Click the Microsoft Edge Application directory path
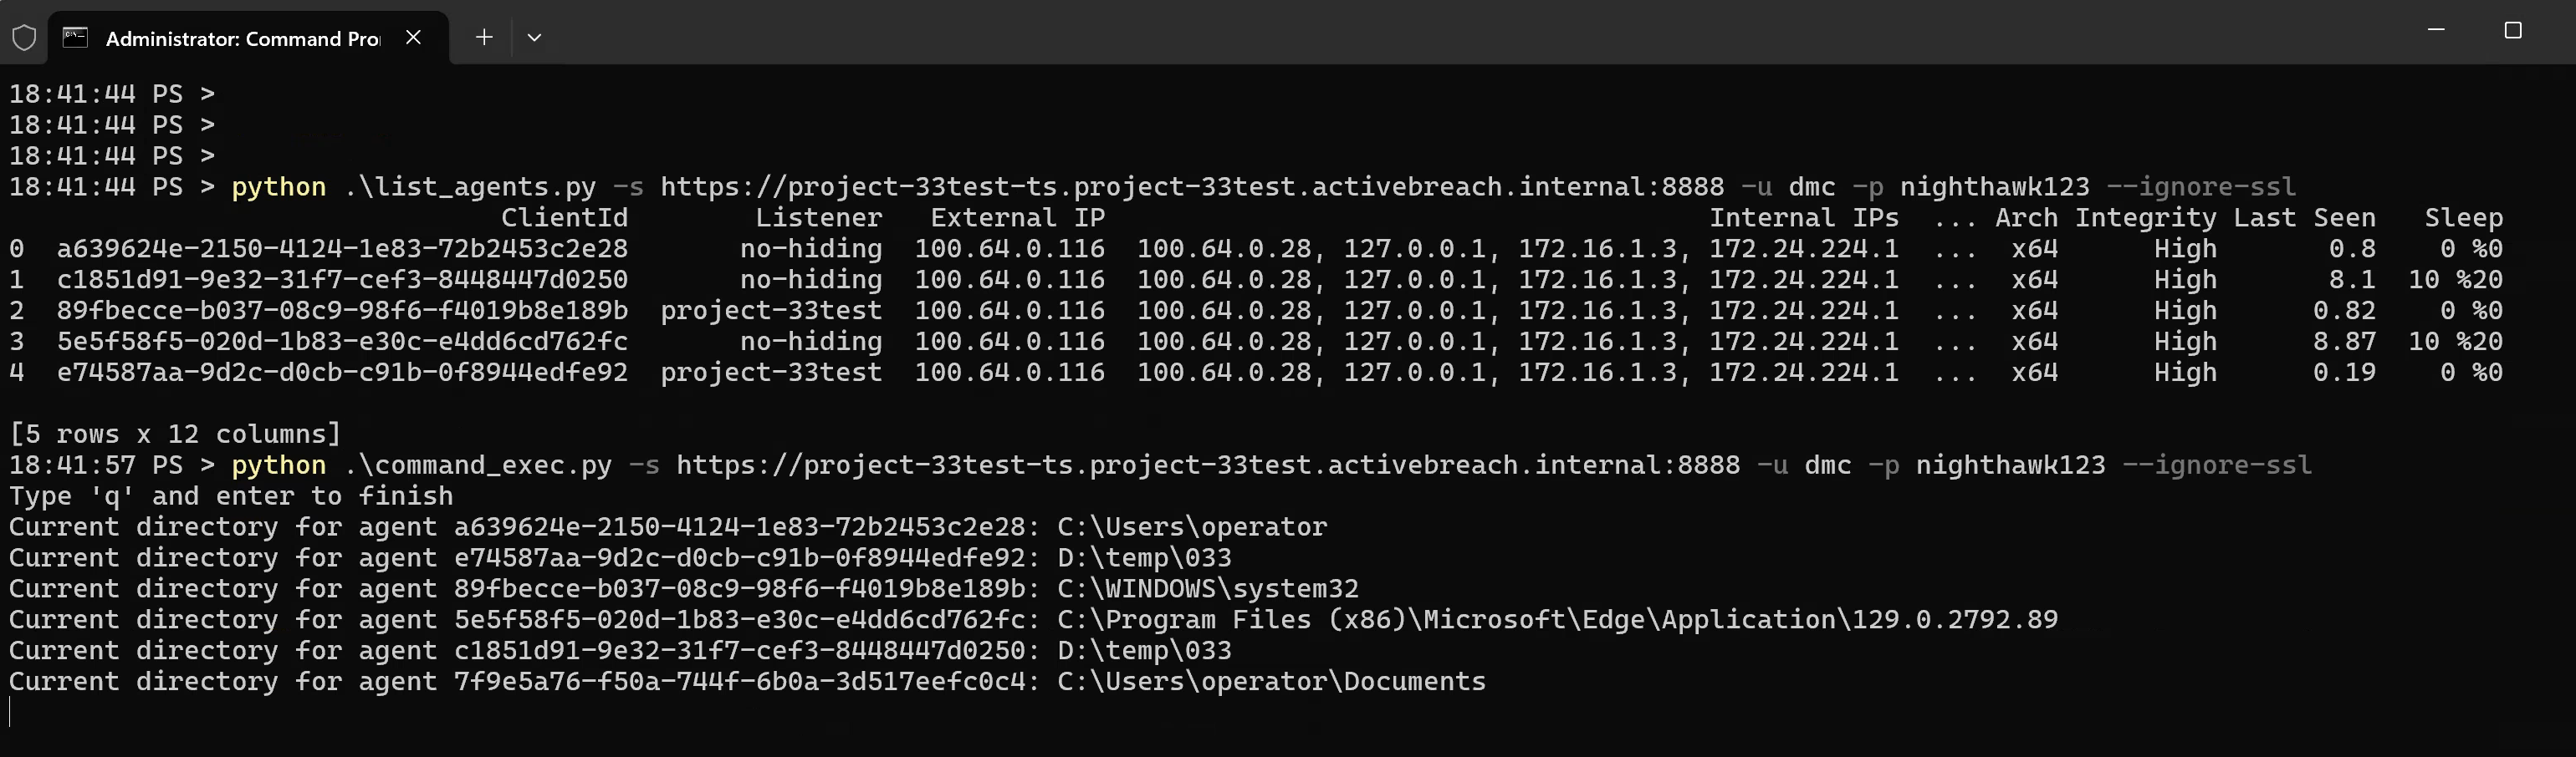The image size is (2576, 757). (x=1557, y=620)
